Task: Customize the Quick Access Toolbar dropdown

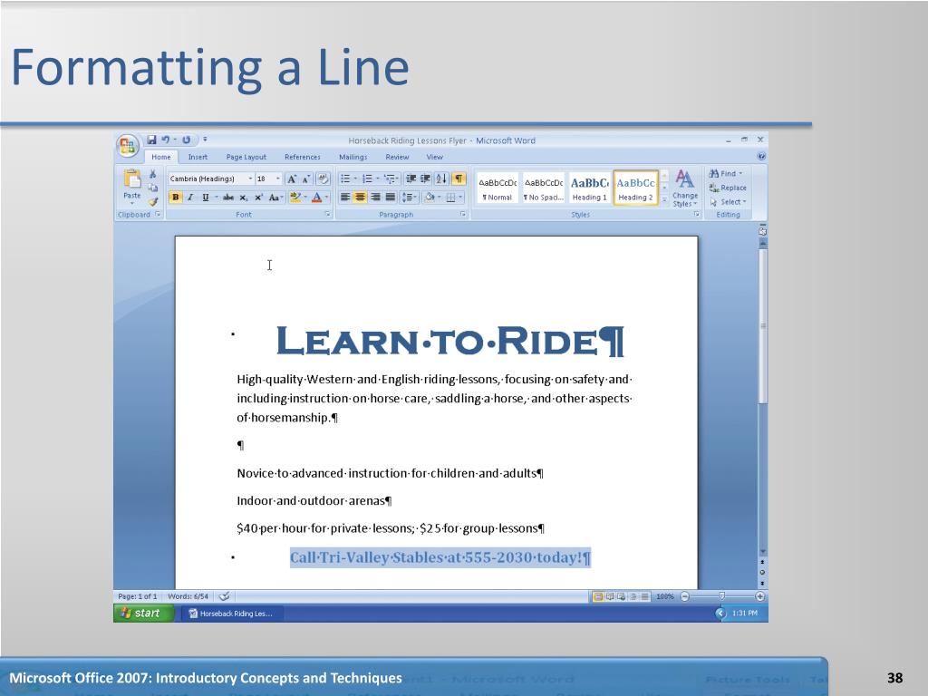Action: click(x=205, y=140)
